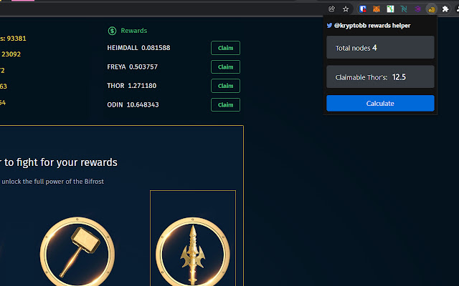Open the @kryptobb rewards helper Twitter link
Viewport: 459px width, 286px height.
(372, 26)
